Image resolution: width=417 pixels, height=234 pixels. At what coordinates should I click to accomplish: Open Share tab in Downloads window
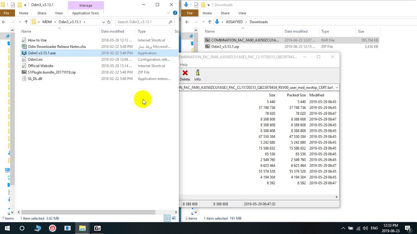[225, 13]
